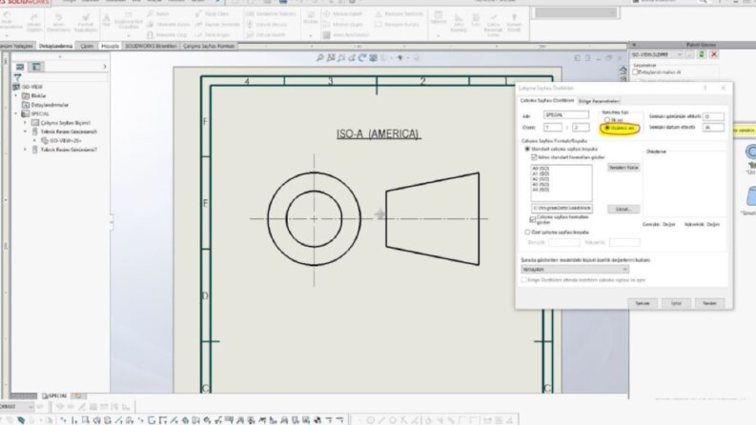Screen dimensions: 756x425
Task: Click the Tamam button in dialog
Action: coord(643,303)
